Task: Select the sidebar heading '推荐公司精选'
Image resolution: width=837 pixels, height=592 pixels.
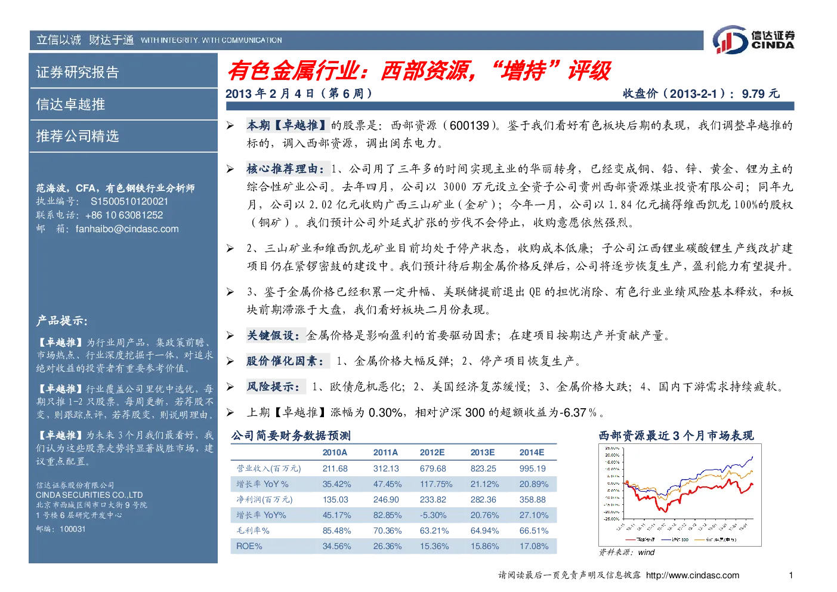Action: [78, 136]
